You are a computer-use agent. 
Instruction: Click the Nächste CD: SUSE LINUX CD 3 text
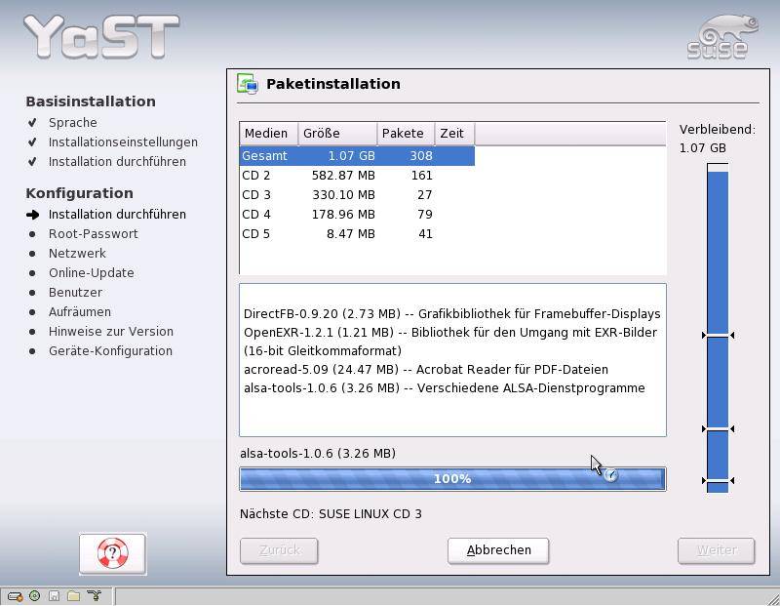click(x=331, y=514)
